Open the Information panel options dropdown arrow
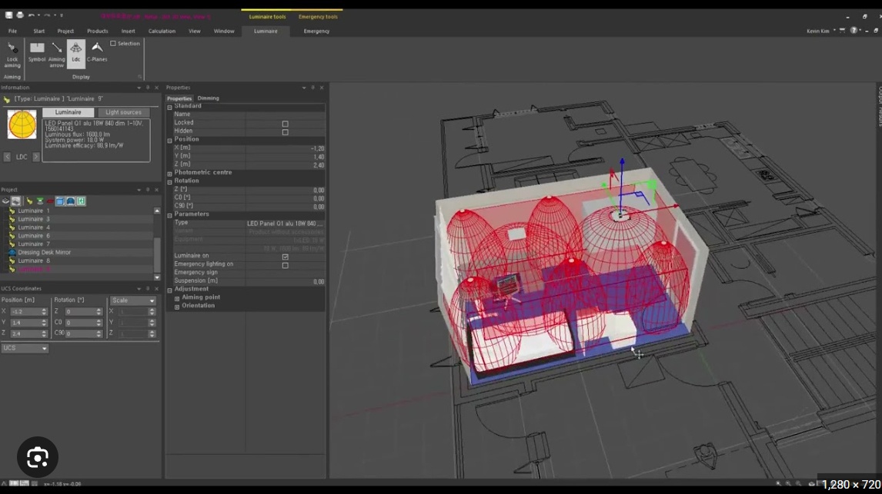This screenshot has width=882, height=494. click(139, 88)
